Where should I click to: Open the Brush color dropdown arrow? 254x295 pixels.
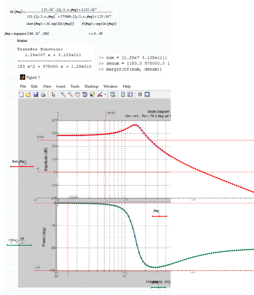(105, 94)
